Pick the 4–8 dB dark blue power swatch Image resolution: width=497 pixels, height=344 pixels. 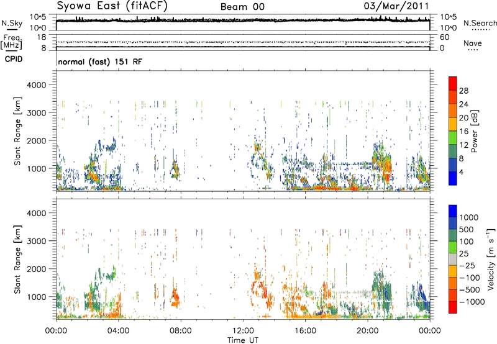coord(453,165)
